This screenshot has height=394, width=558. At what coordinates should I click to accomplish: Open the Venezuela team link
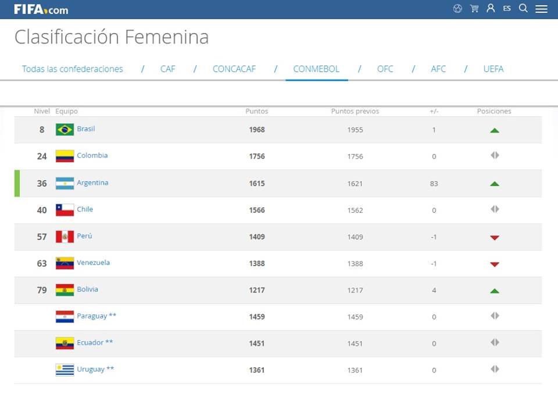(x=93, y=263)
